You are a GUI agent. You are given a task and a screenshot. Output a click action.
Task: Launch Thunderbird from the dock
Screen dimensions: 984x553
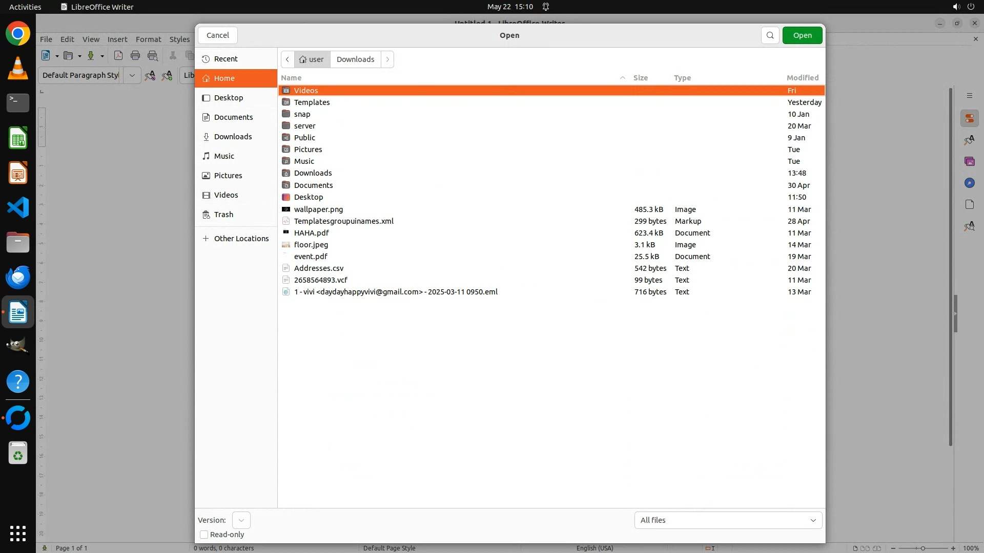pyautogui.click(x=18, y=277)
